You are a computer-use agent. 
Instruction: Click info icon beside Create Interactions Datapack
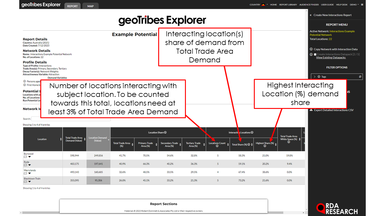[311, 54]
